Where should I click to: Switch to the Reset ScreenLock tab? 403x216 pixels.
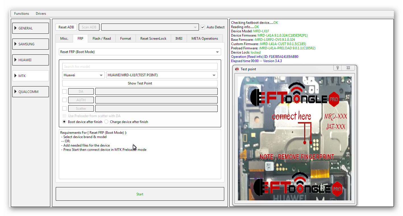[153, 39]
